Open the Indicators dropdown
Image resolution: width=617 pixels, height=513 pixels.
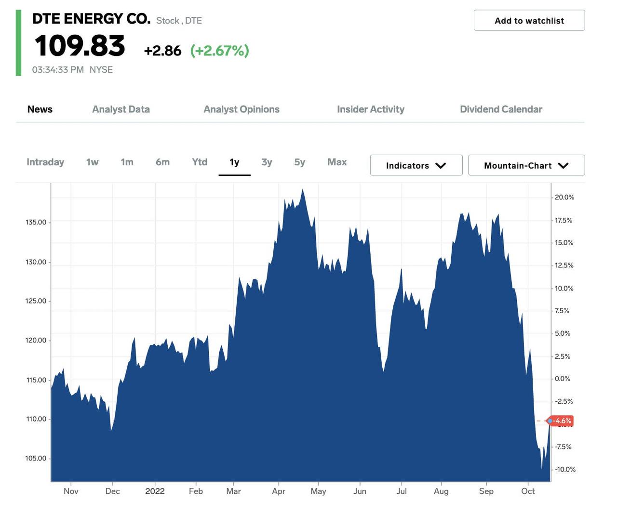tap(416, 165)
